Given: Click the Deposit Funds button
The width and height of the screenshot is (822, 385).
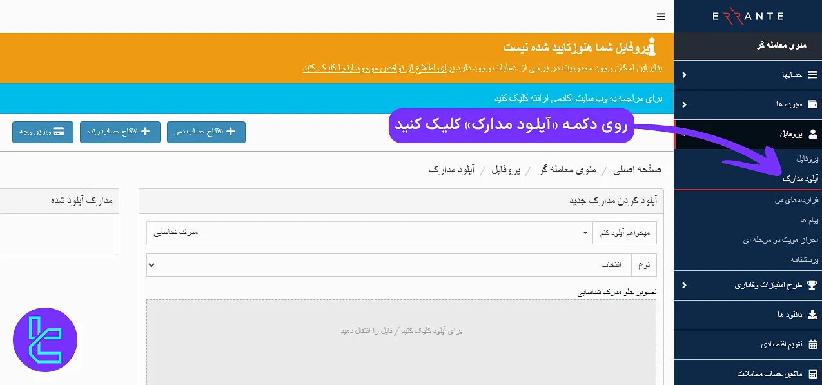Looking at the screenshot, I should (x=43, y=132).
